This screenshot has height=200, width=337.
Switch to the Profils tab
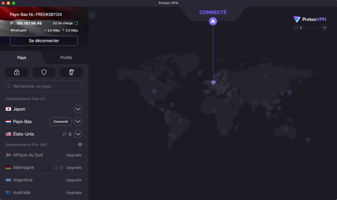[x=66, y=57]
